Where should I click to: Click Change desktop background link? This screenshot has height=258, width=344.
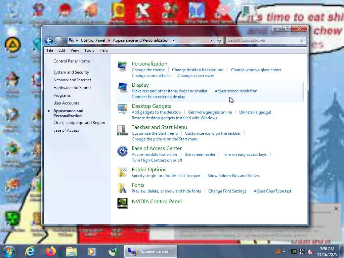click(198, 70)
